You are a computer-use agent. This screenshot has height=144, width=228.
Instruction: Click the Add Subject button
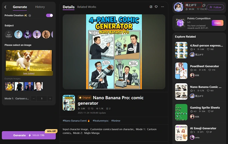pyautogui.click(x=9, y=35)
